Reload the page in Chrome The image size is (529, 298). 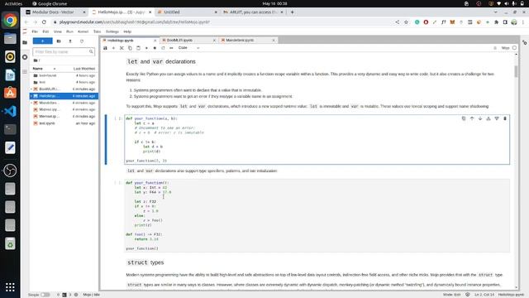point(44,22)
